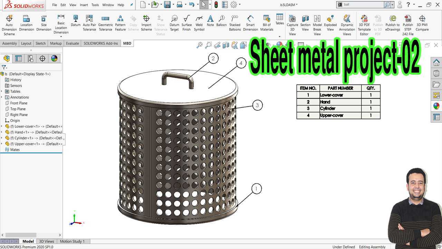Select the Location Dimension tool

(x=26, y=23)
